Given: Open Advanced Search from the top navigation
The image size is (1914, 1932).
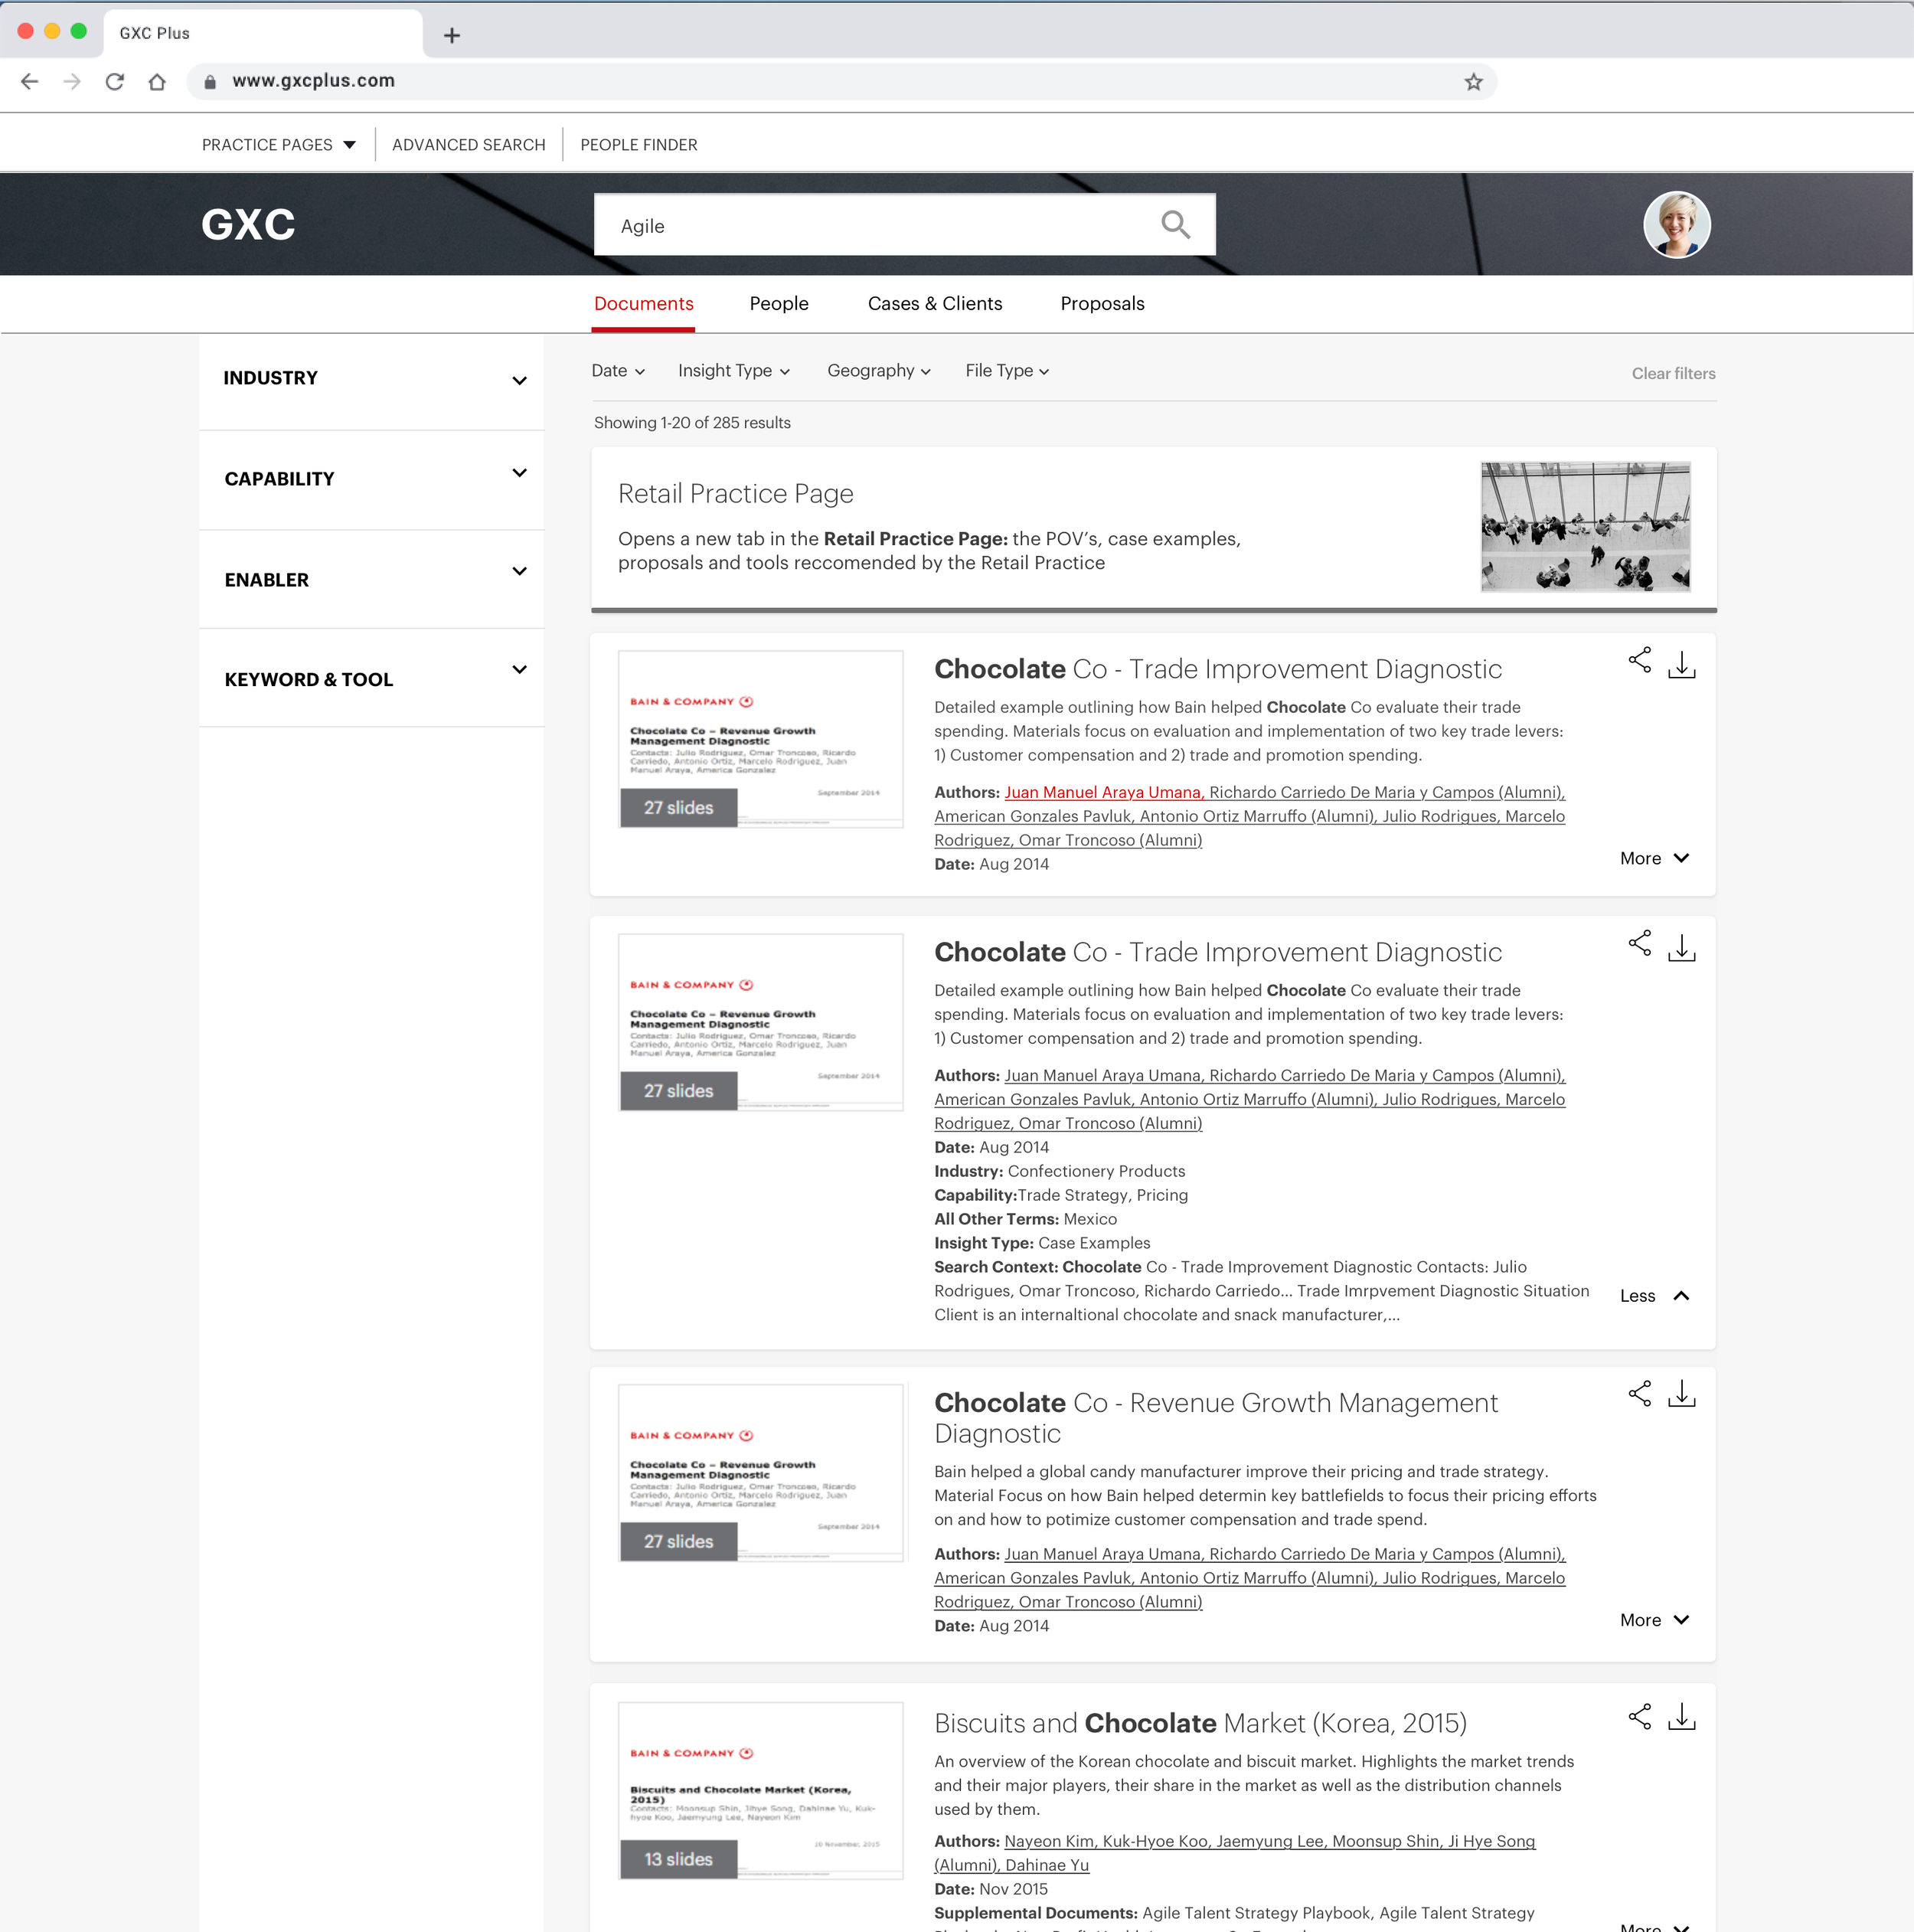Looking at the screenshot, I should tap(469, 145).
